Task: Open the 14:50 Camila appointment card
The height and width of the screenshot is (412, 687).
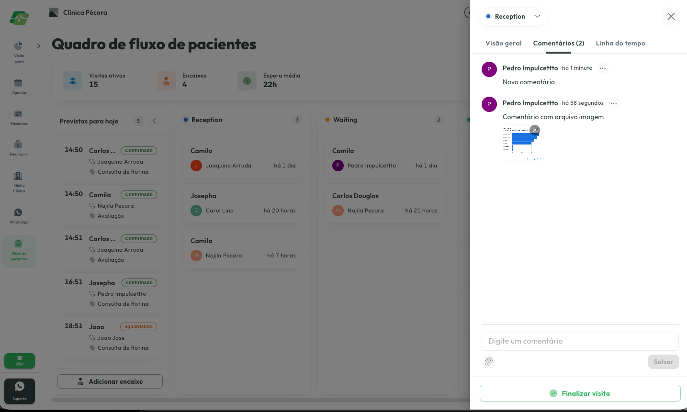Action: (110, 205)
